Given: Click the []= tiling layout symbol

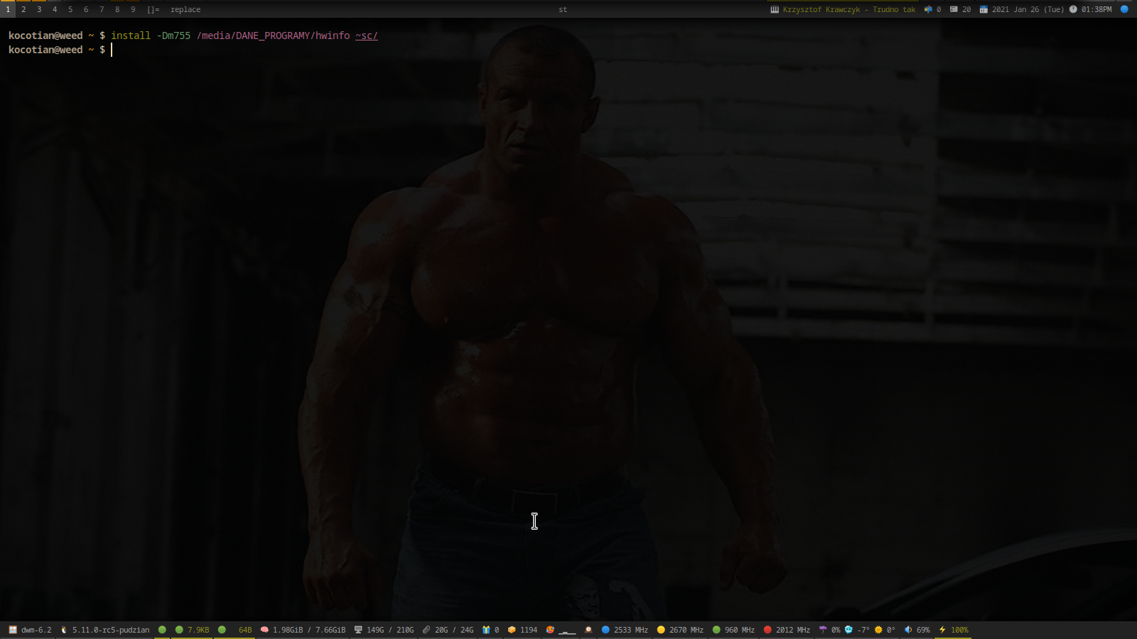Looking at the screenshot, I should (x=153, y=9).
